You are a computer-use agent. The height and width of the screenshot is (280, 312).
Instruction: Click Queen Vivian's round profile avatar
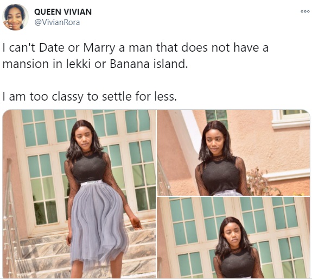tap(15, 17)
